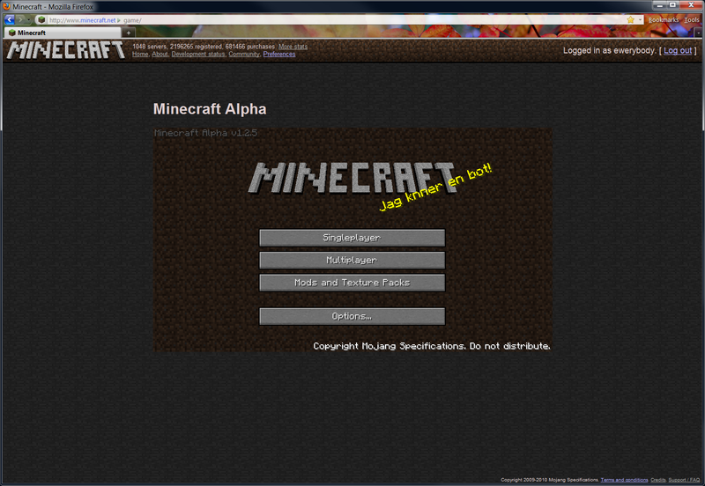Open the Options... menu button

tap(352, 316)
